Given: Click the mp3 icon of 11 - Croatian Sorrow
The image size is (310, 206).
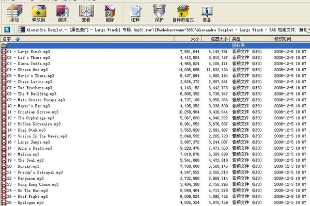Looking at the screenshot, I should click(x=4, y=112).
